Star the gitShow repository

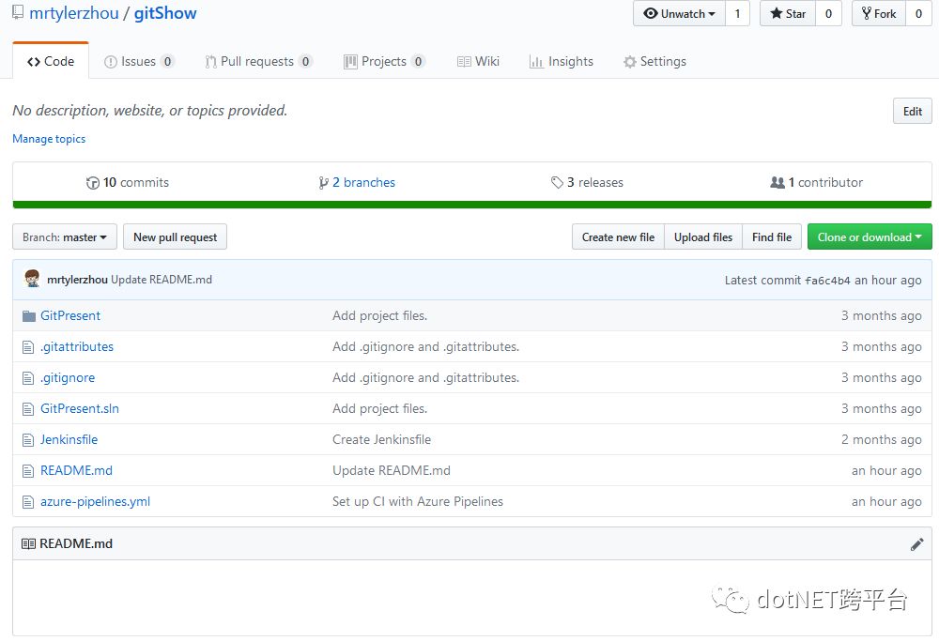pos(788,14)
